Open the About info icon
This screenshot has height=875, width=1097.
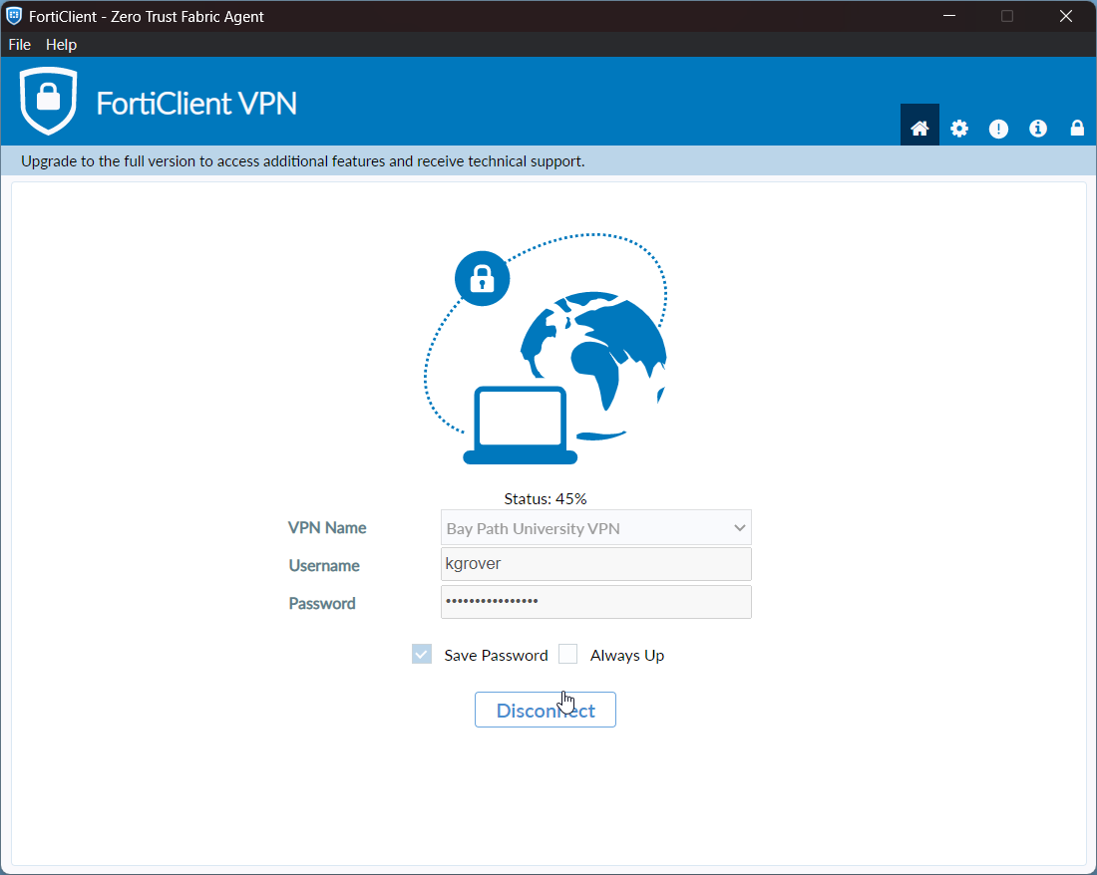[x=1038, y=128]
